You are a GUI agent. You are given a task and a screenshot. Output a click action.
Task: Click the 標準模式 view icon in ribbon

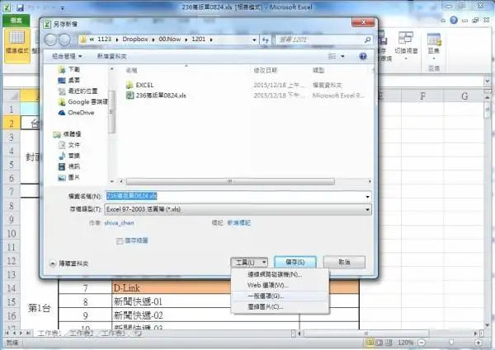click(x=16, y=40)
